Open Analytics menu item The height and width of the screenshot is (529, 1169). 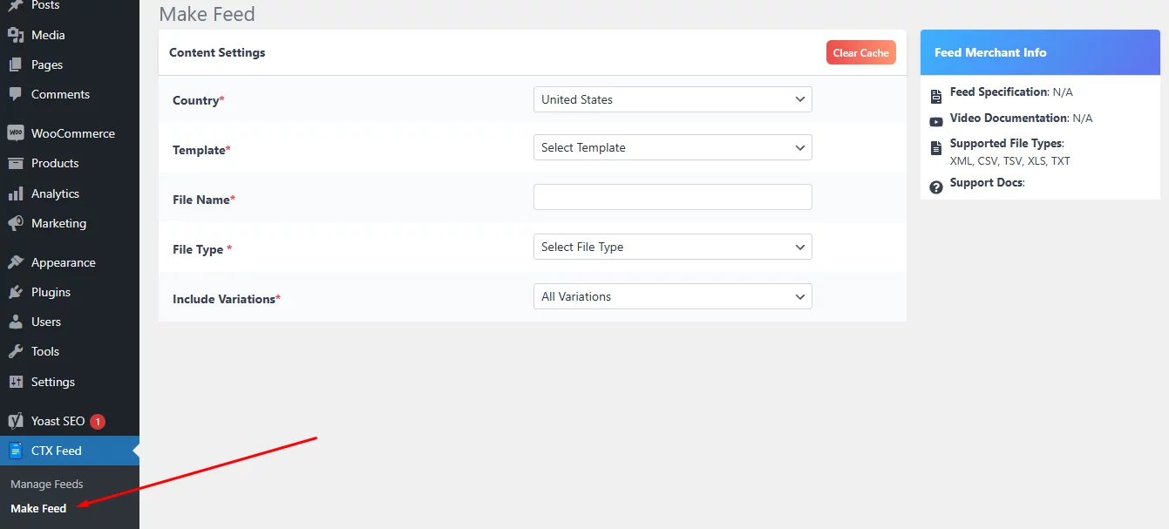point(70,193)
